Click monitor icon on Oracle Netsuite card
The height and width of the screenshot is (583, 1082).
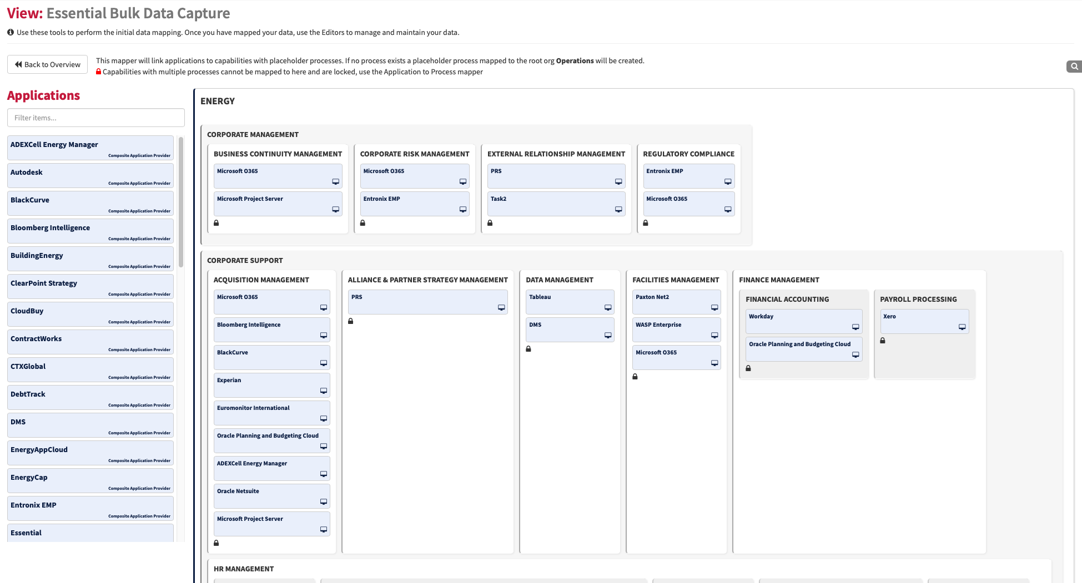pos(324,502)
